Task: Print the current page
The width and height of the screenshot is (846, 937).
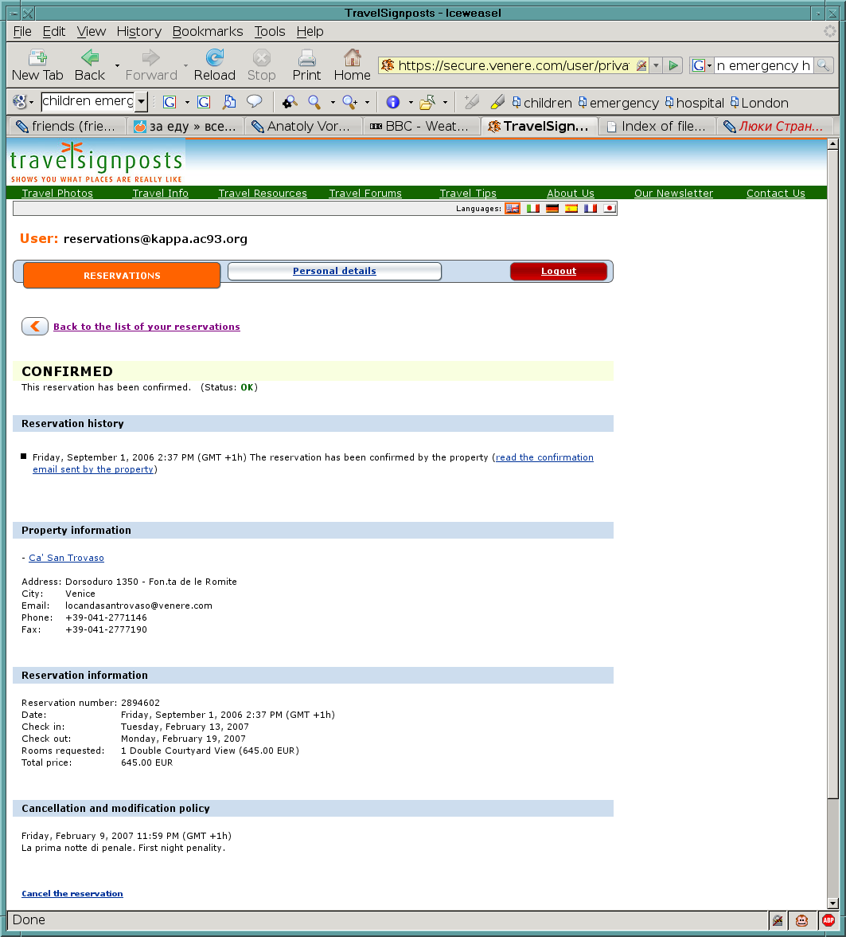Action: [x=306, y=65]
